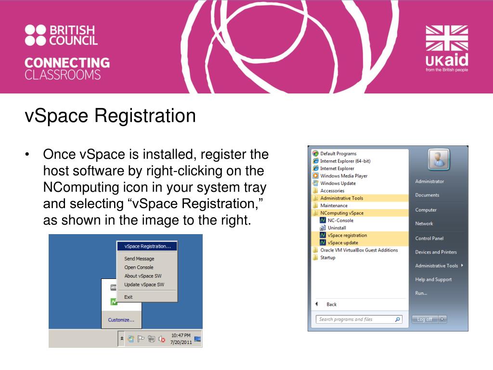Click the search magnifier icon
Viewport: 493px width, 370px height.
pyautogui.click(x=397, y=319)
